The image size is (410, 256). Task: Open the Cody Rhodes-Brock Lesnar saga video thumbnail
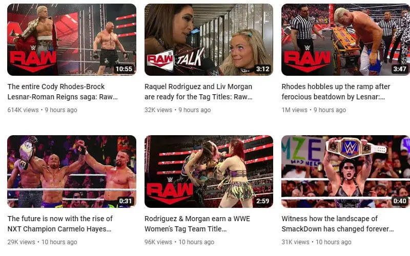tap(72, 39)
